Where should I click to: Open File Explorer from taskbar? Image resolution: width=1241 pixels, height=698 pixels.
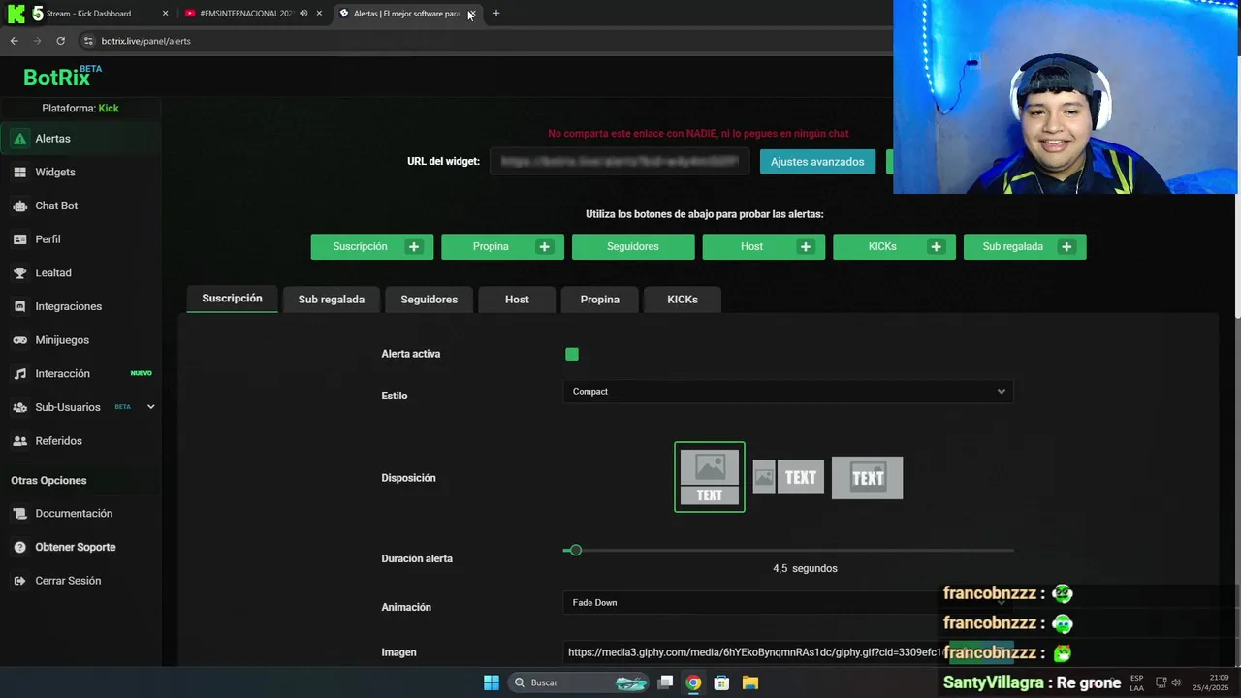pyautogui.click(x=750, y=682)
